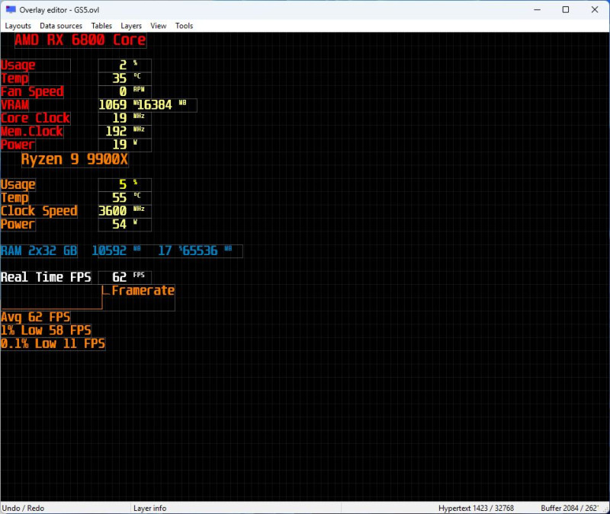
Task: Select the red GPU Power label
Action: pyautogui.click(x=18, y=145)
